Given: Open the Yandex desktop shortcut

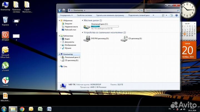Looking at the screenshot, I should click(5, 80).
